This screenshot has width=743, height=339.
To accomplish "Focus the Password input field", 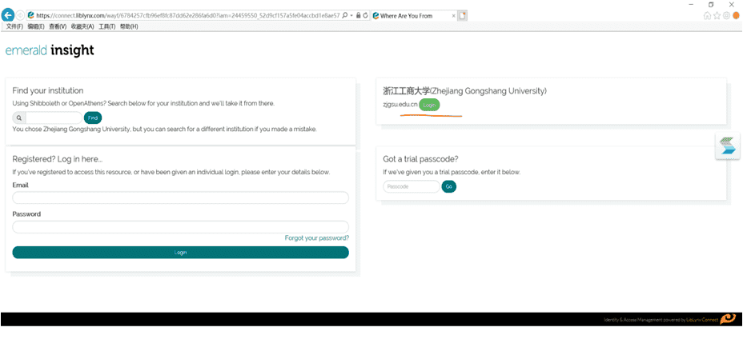I will tap(180, 227).
